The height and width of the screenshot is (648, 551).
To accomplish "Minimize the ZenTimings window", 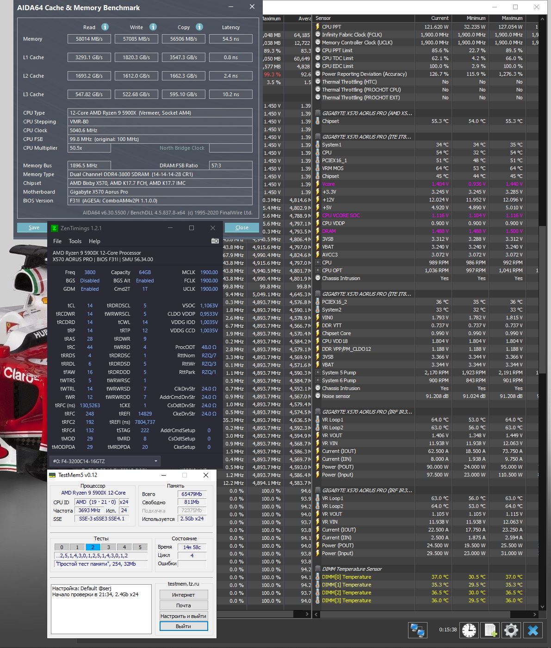I will 170,228.
